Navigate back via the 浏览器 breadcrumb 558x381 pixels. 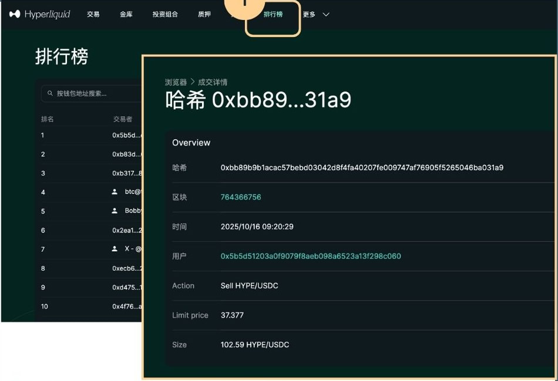(x=176, y=82)
